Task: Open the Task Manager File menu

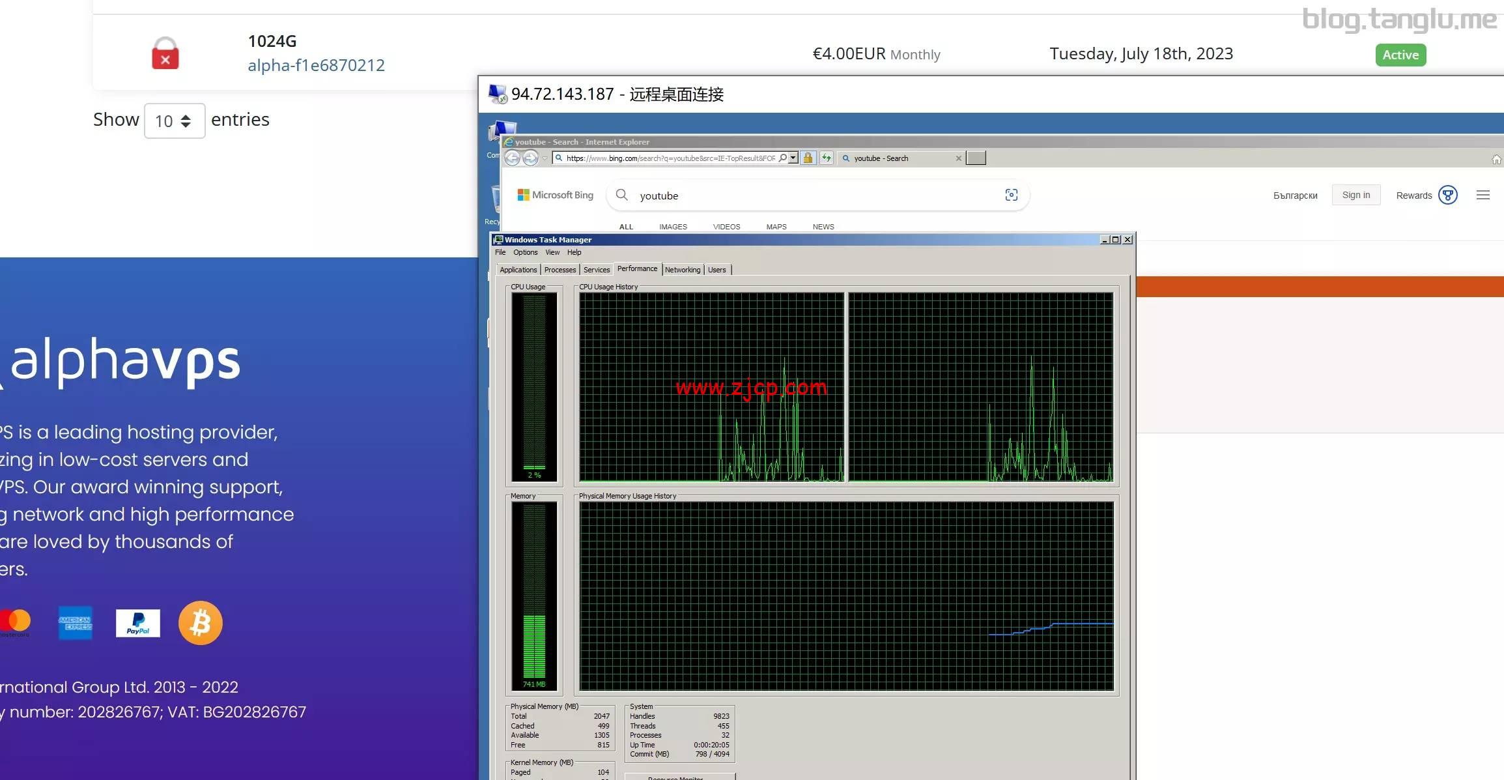Action: (500, 252)
